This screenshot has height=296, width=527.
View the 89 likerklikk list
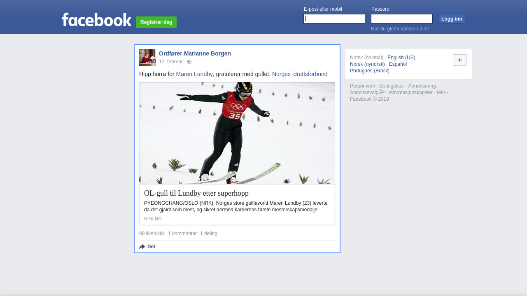[152, 234]
